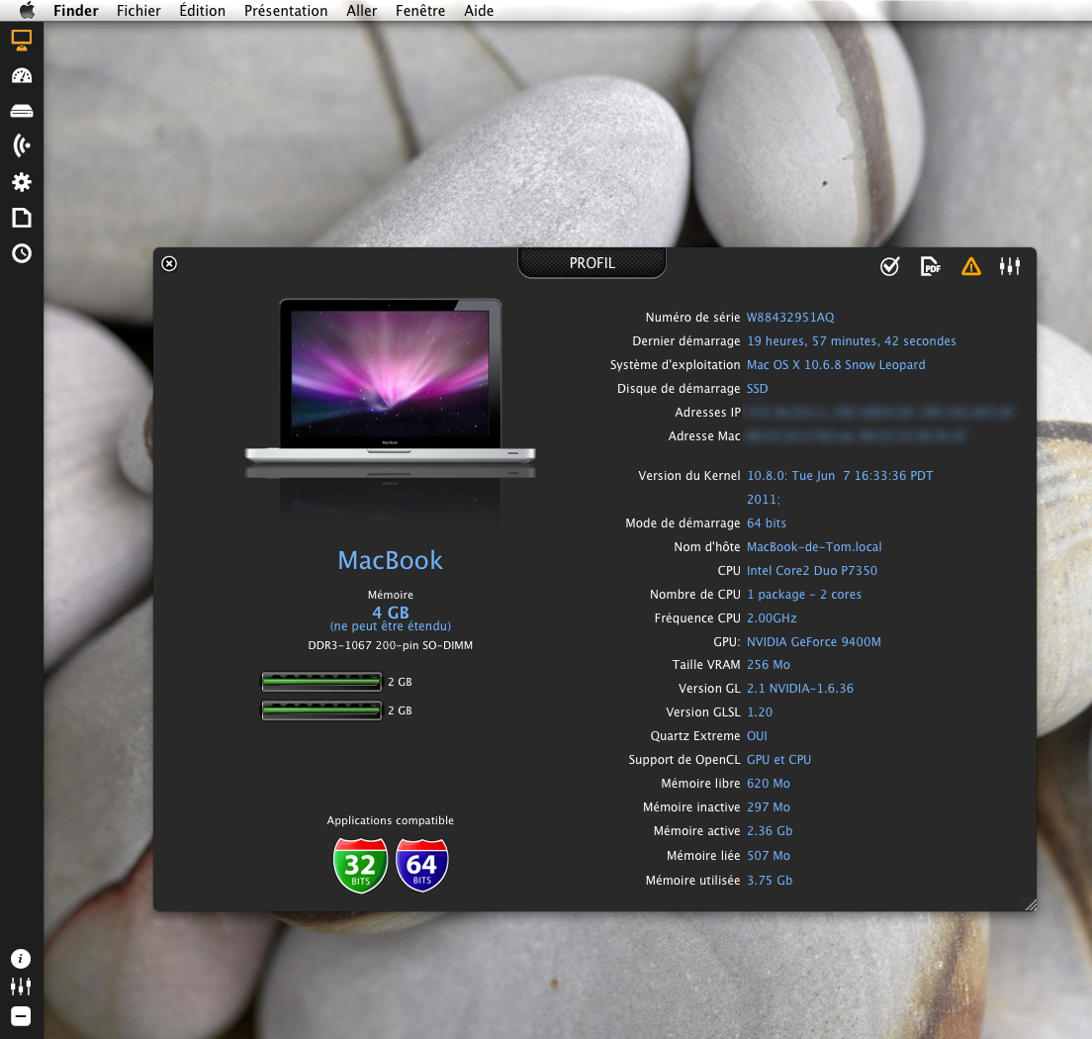This screenshot has height=1039, width=1092.
Task: Collapse sidebar with minus icon
Action: click(x=21, y=1016)
